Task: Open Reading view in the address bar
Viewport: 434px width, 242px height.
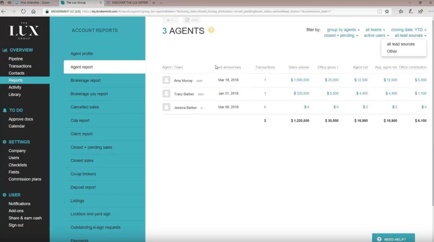Action: (379, 12)
